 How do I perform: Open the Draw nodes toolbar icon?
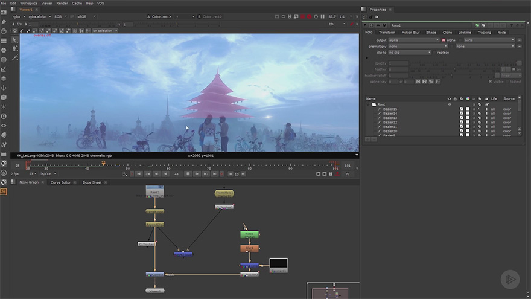(x=4, y=22)
